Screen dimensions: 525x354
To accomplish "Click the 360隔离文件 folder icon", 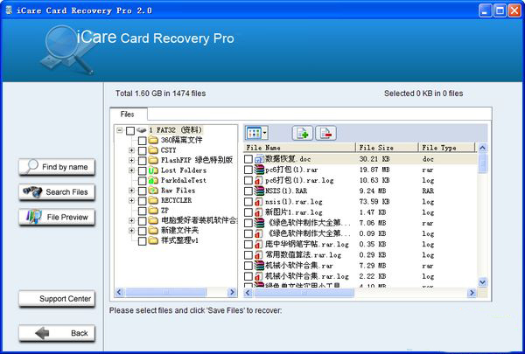I will pos(153,140).
